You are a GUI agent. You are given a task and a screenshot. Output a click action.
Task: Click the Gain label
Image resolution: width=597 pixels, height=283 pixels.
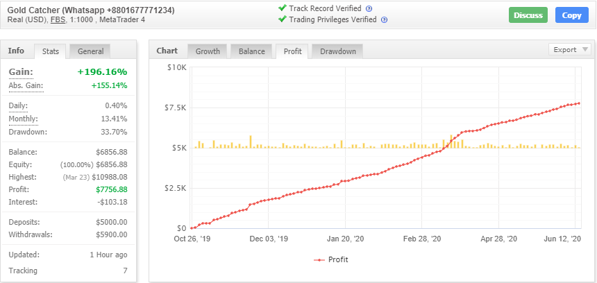coord(21,72)
